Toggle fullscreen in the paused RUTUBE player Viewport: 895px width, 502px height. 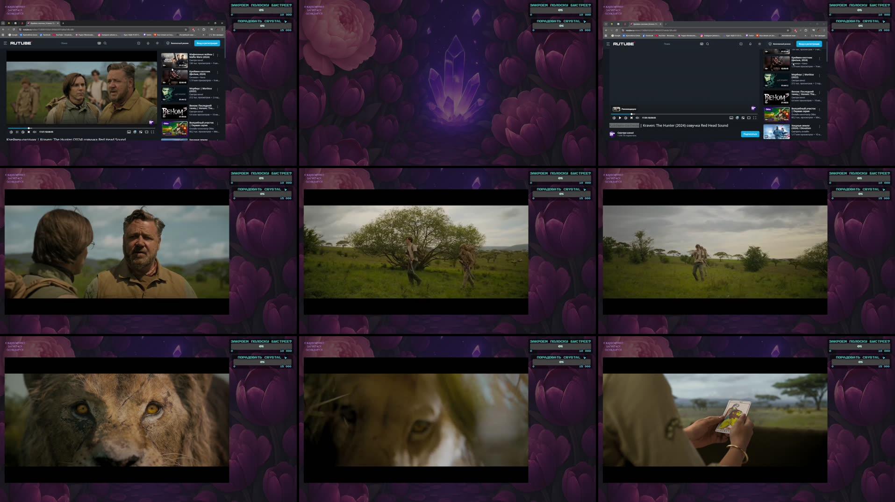pyautogui.click(x=754, y=118)
